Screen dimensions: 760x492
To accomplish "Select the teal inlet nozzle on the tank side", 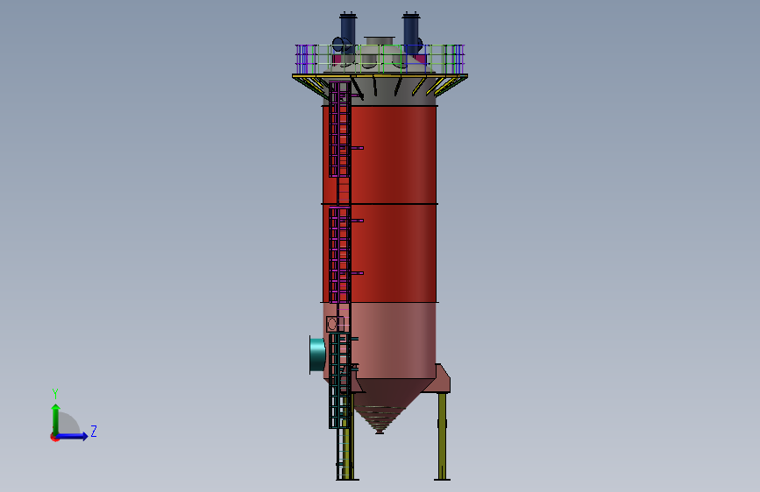I will point(317,355).
